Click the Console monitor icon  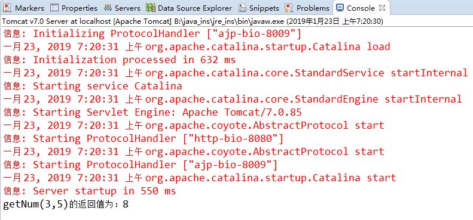click(340, 8)
